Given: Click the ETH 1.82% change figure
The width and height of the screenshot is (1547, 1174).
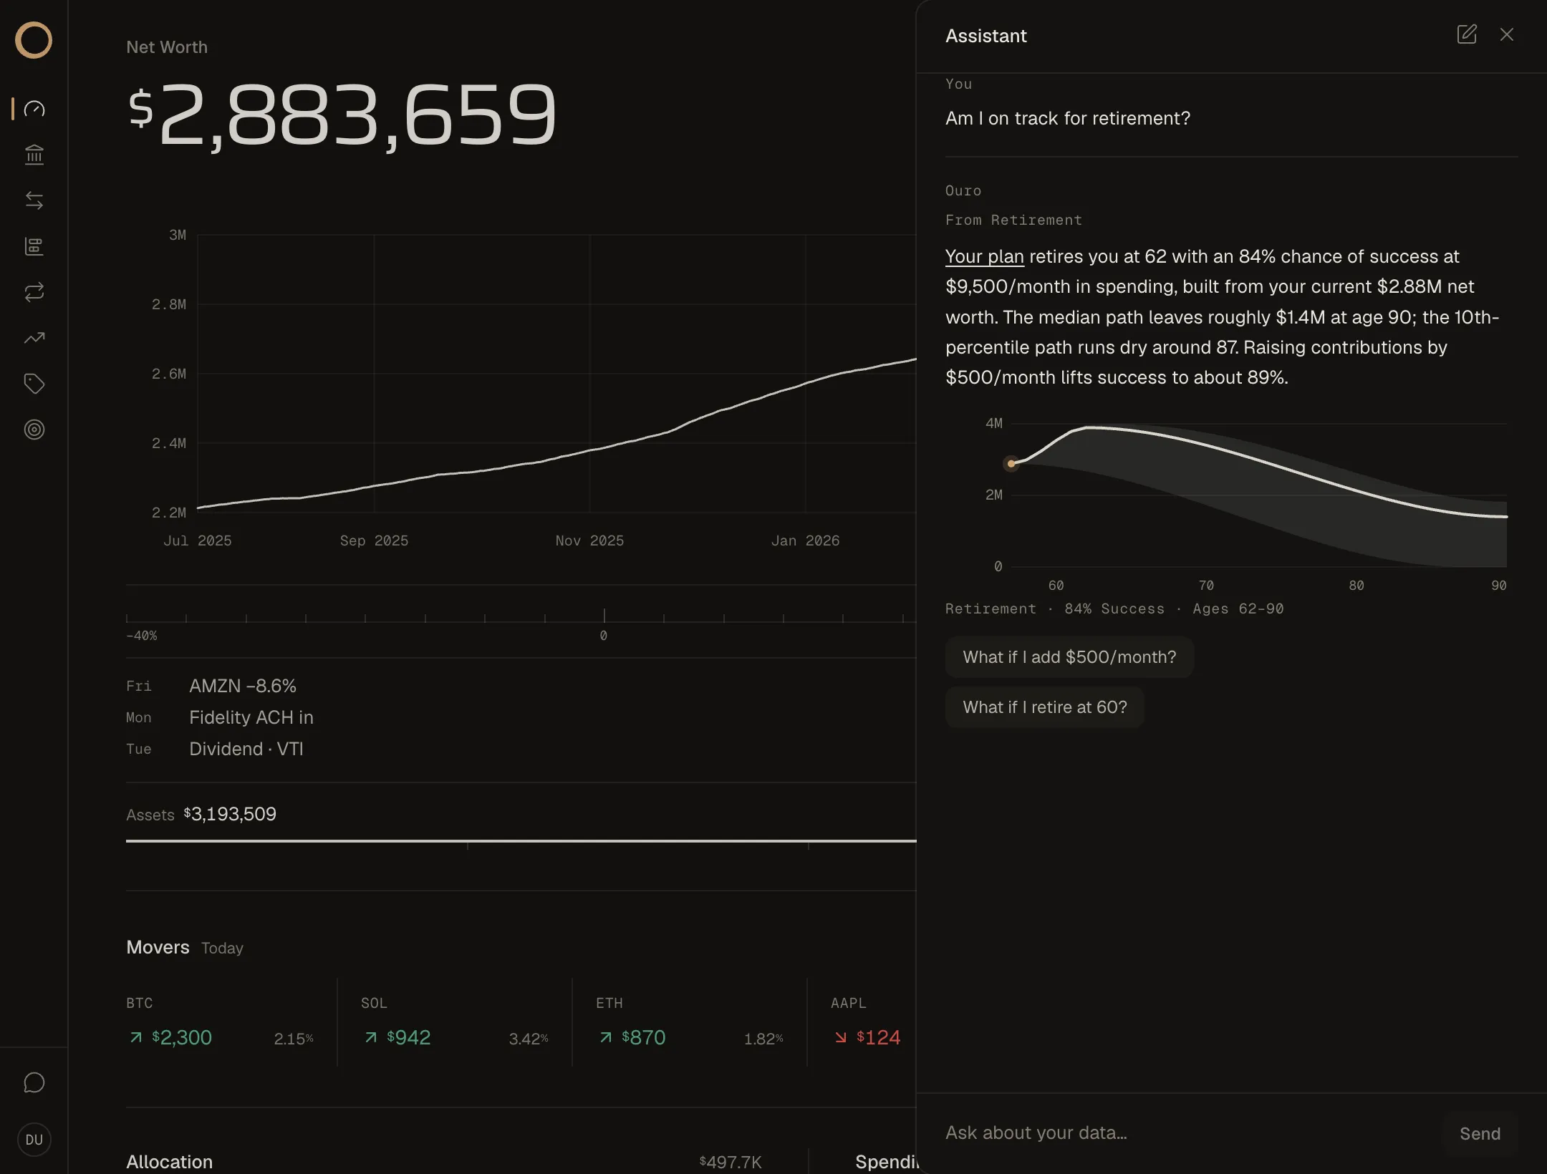Looking at the screenshot, I should (763, 1039).
